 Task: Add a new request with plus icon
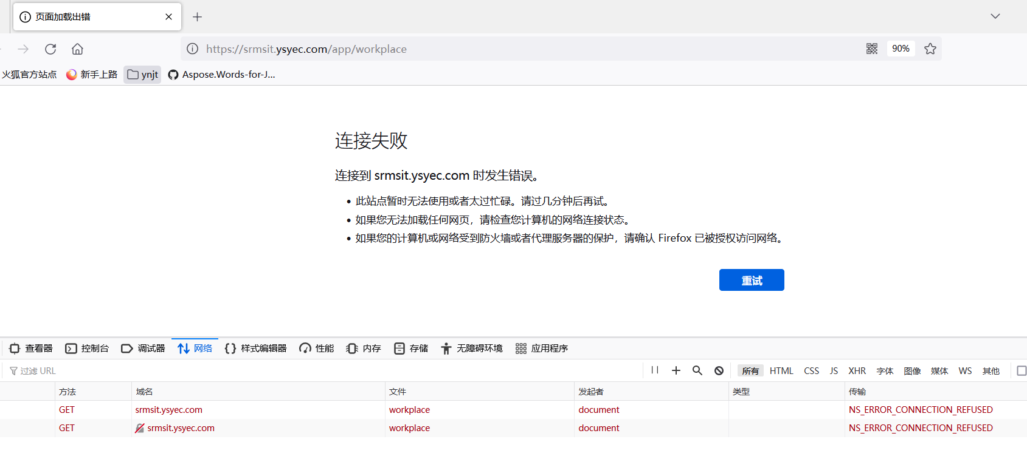676,370
